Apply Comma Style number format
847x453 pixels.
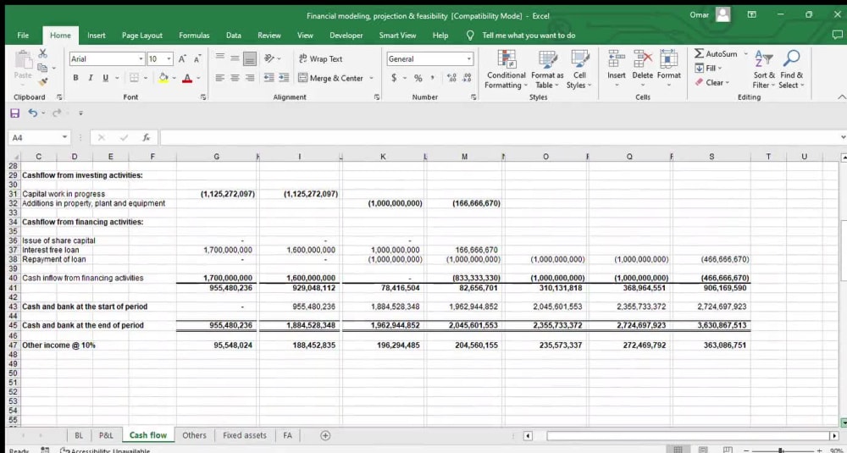tap(432, 78)
